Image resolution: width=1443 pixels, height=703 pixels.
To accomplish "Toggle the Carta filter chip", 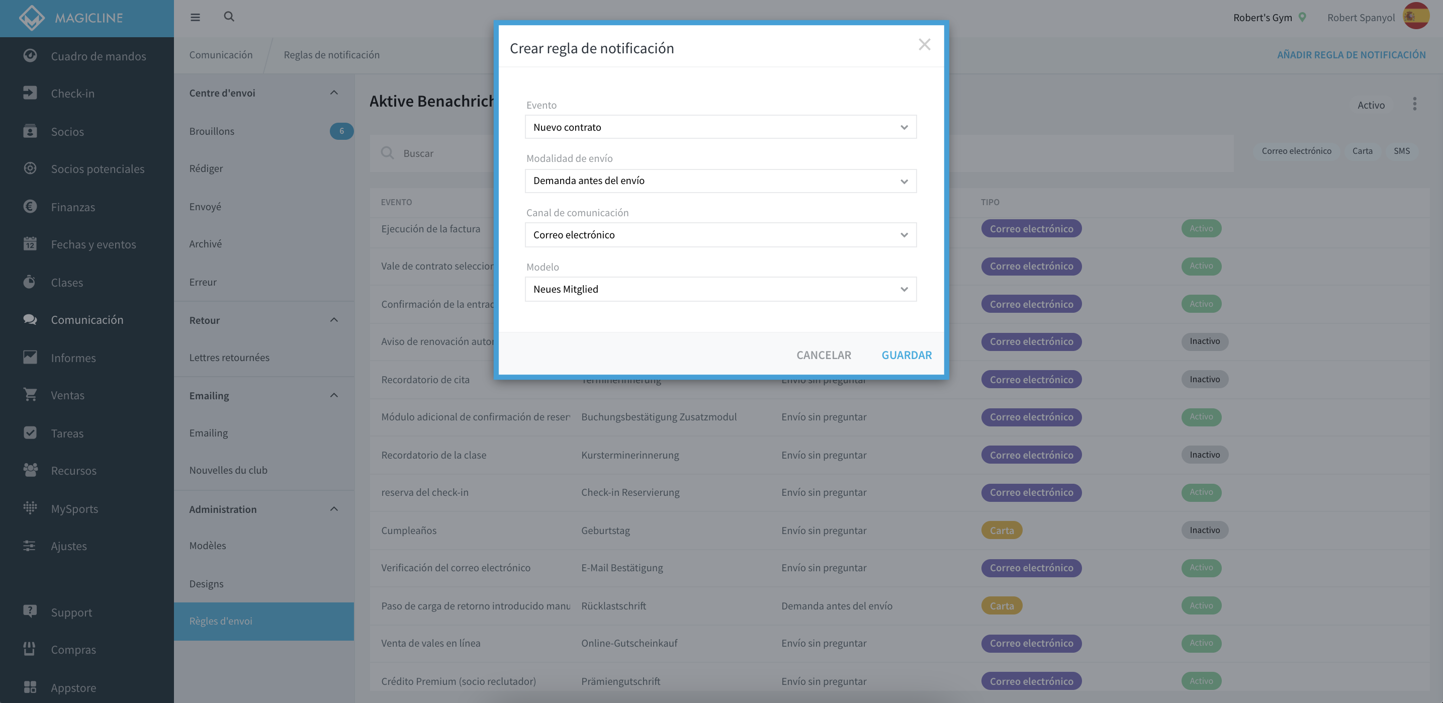I will [x=1363, y=151].
